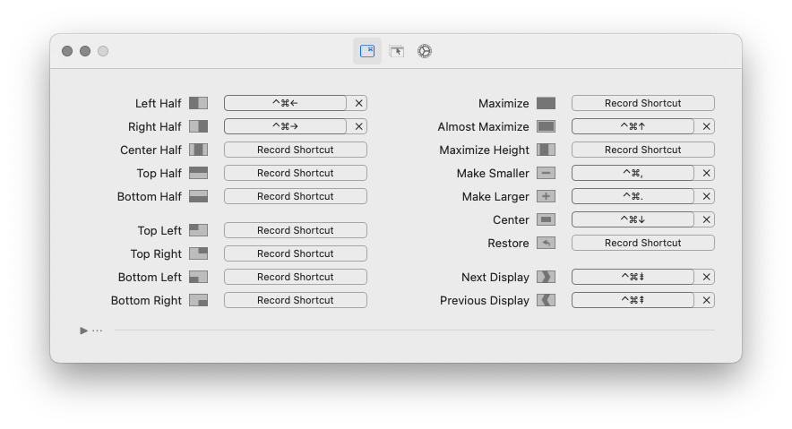Edit the Center shortcut field

(x=633, y=219)
